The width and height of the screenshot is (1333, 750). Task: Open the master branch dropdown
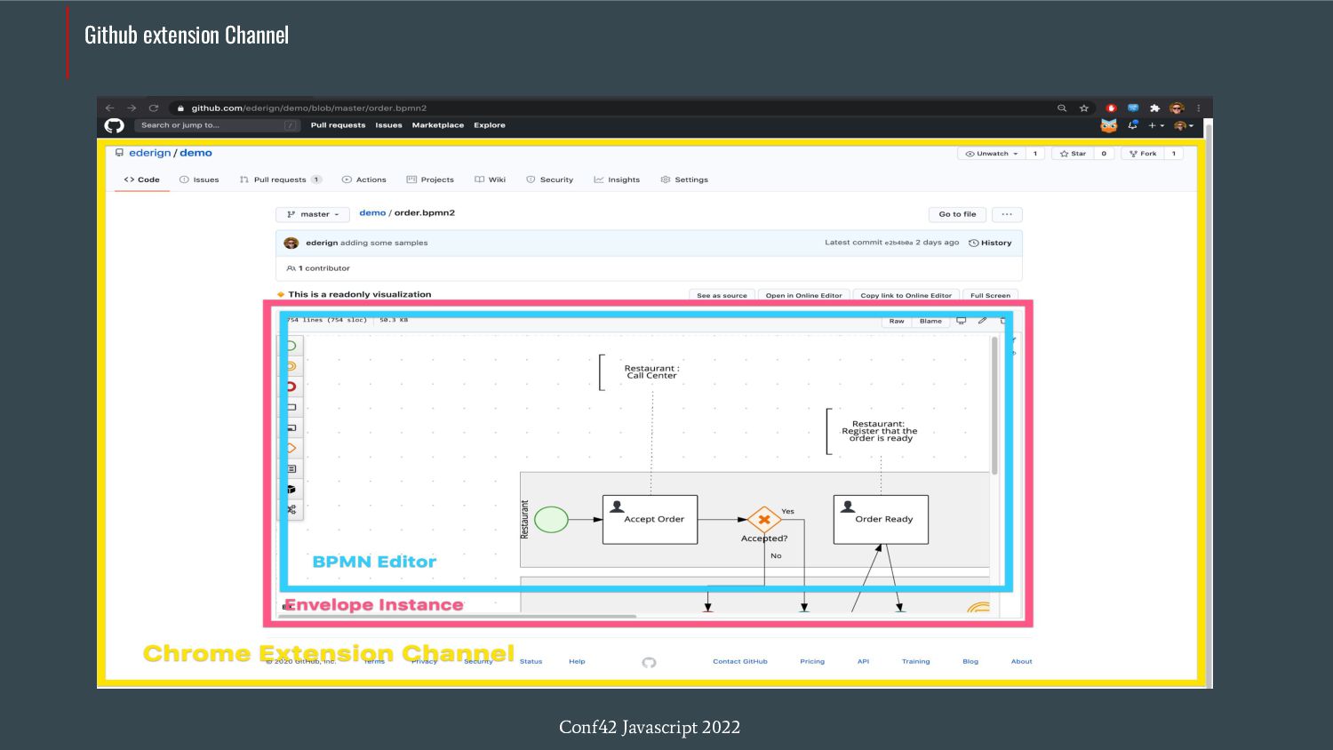313,214
